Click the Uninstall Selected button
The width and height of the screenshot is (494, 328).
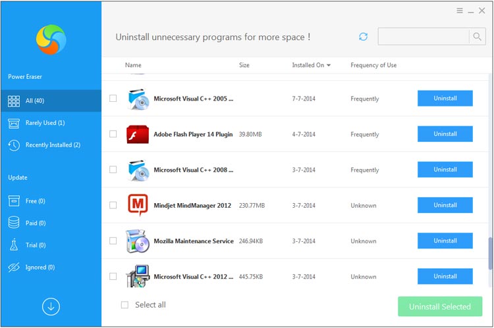coord(440,306)
